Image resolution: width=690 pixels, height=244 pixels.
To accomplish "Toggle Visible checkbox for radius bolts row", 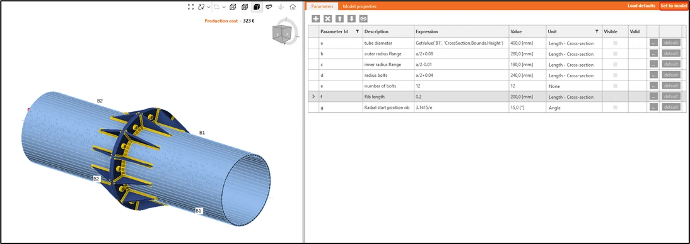I will tap(615, 75).
